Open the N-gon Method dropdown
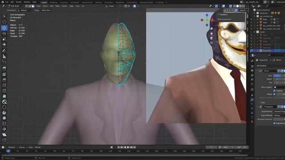 tap(279, 116)
